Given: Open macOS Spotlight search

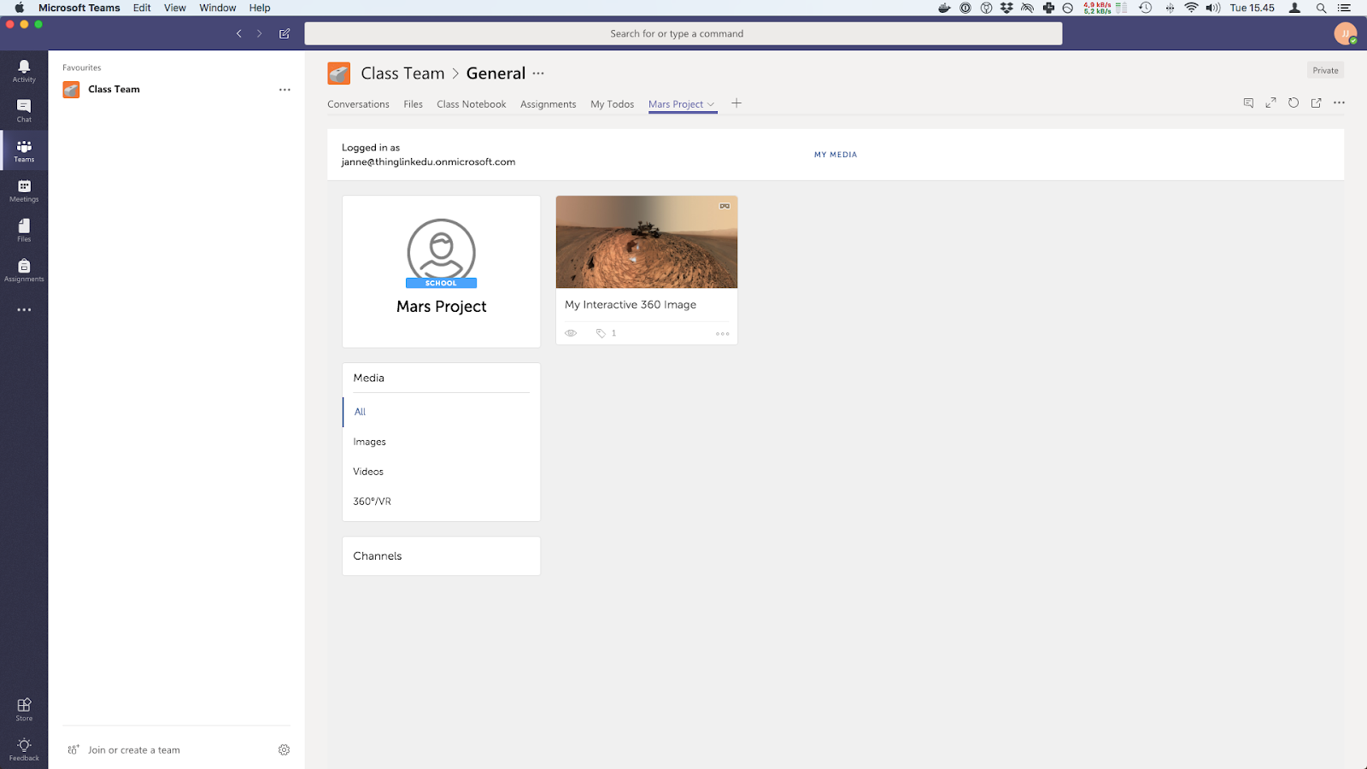Looking at the screenshot, I should (x=1321, y=8).
